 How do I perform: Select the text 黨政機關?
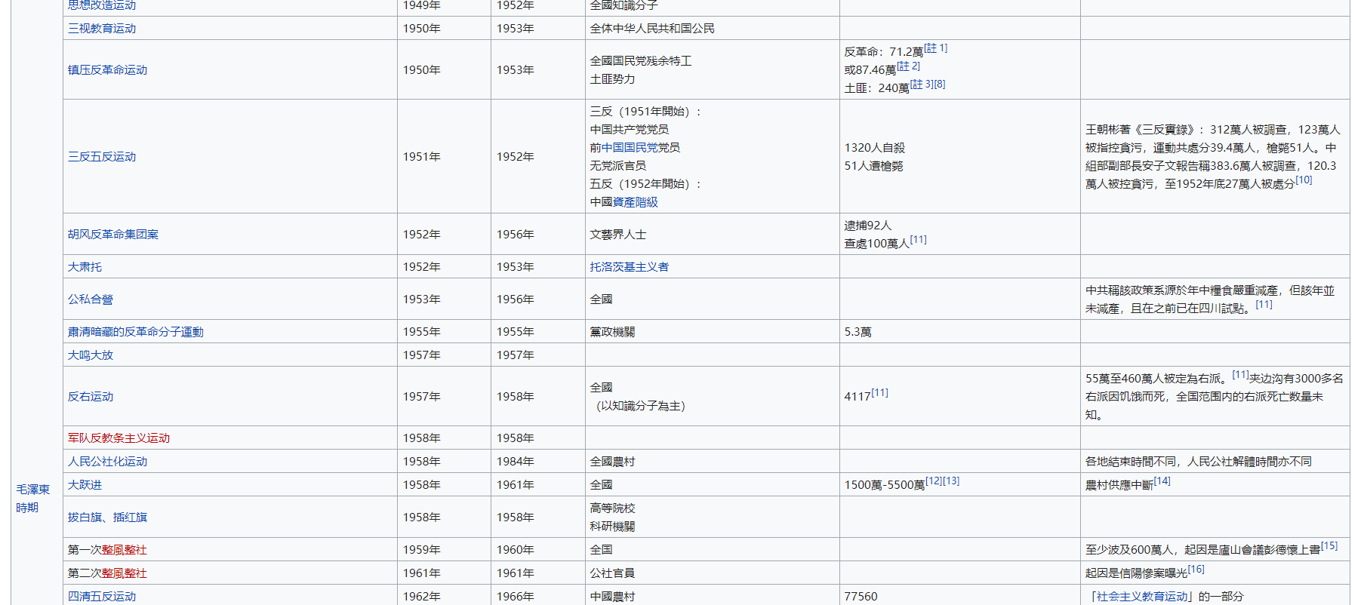click(x=612, y=332)
